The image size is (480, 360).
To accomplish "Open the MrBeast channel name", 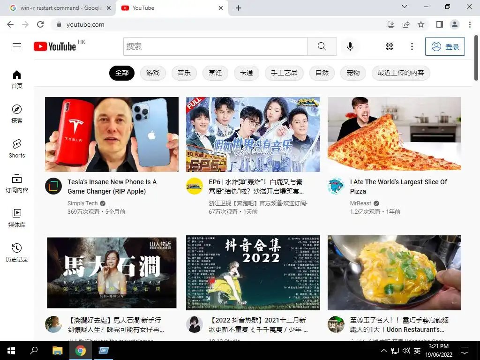I will [x=360, y=203].
